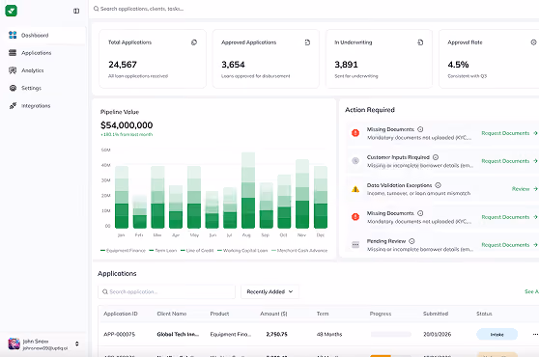The height and width of the screenshot is (357, 539).
Task: Click the Settings gear icon
Action: pyautogui.click(x=13, y=88)
